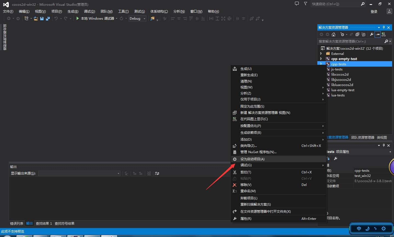Click the account avatar icon near 登录

click(389, 11)
